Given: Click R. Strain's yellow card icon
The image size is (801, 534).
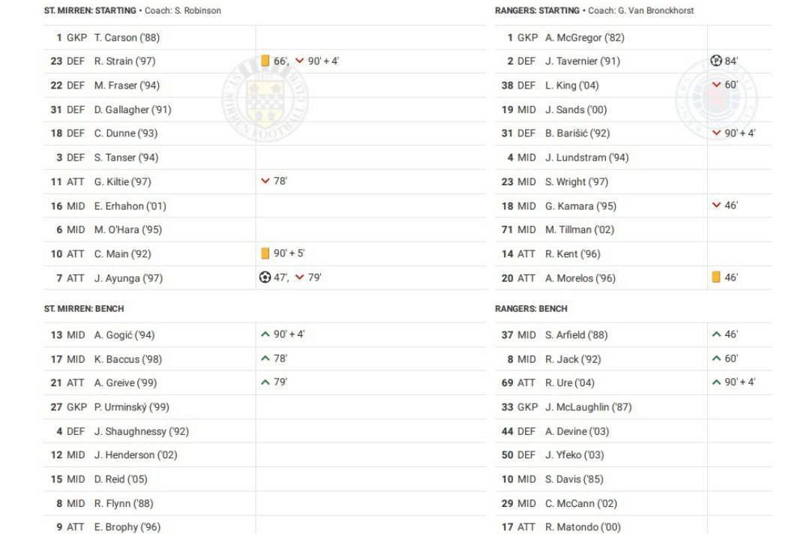Looking at the screenshot, I should pyautogui.click(x=265, y=61).
